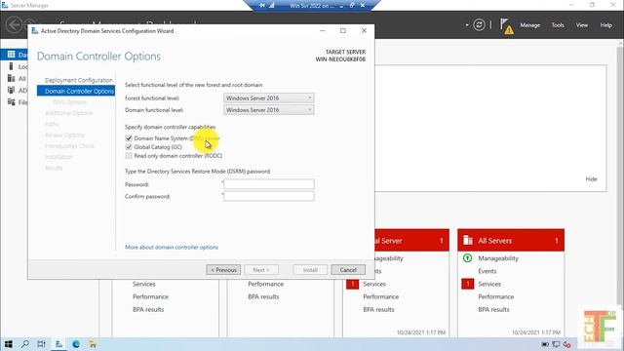Open the Windows Start menu

pyautogui.click(x=9, y=344)
